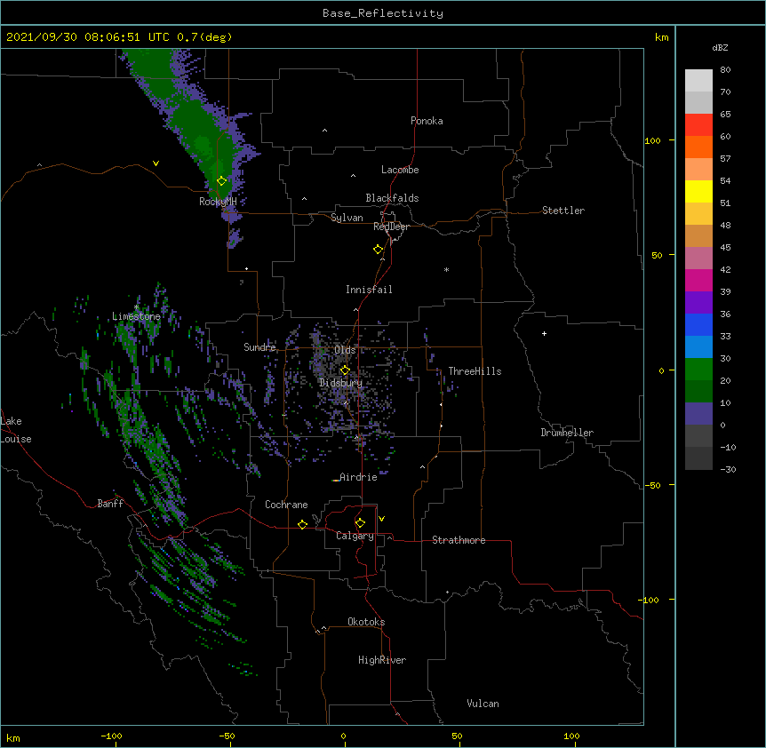
Task: Click the Cochrane label
Action: 286,505
